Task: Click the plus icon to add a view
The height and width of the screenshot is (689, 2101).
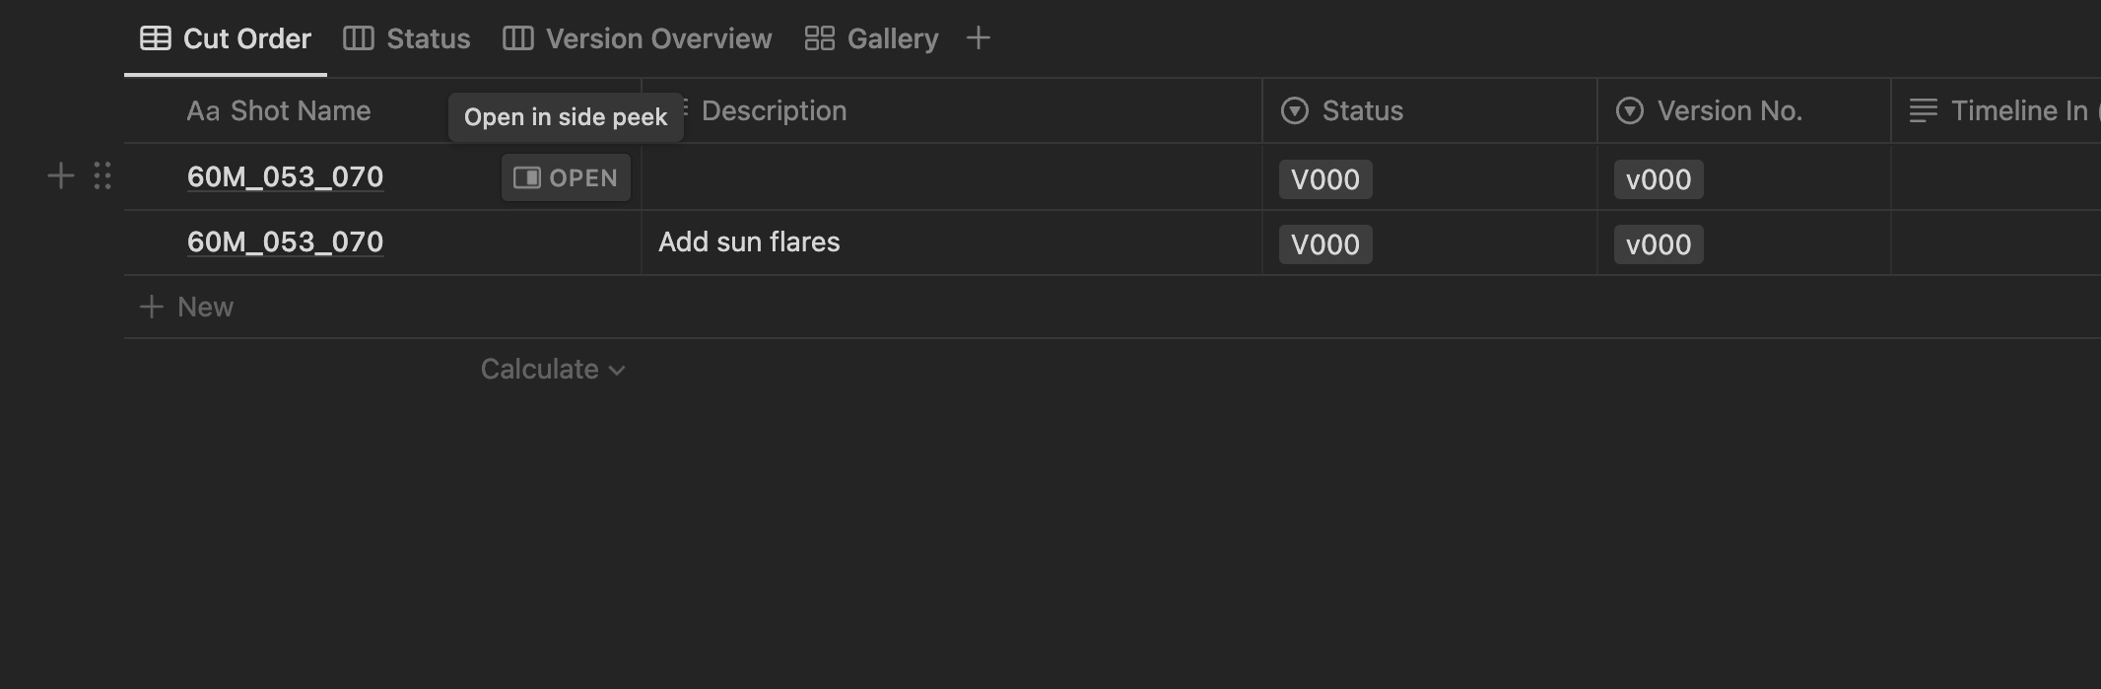Action: [978, 38]
